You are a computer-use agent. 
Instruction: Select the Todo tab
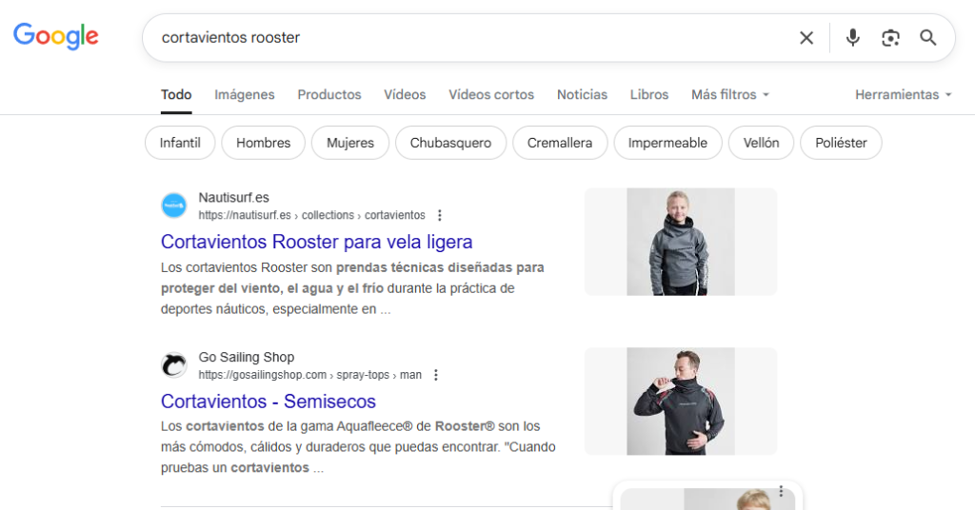(176, 95)
